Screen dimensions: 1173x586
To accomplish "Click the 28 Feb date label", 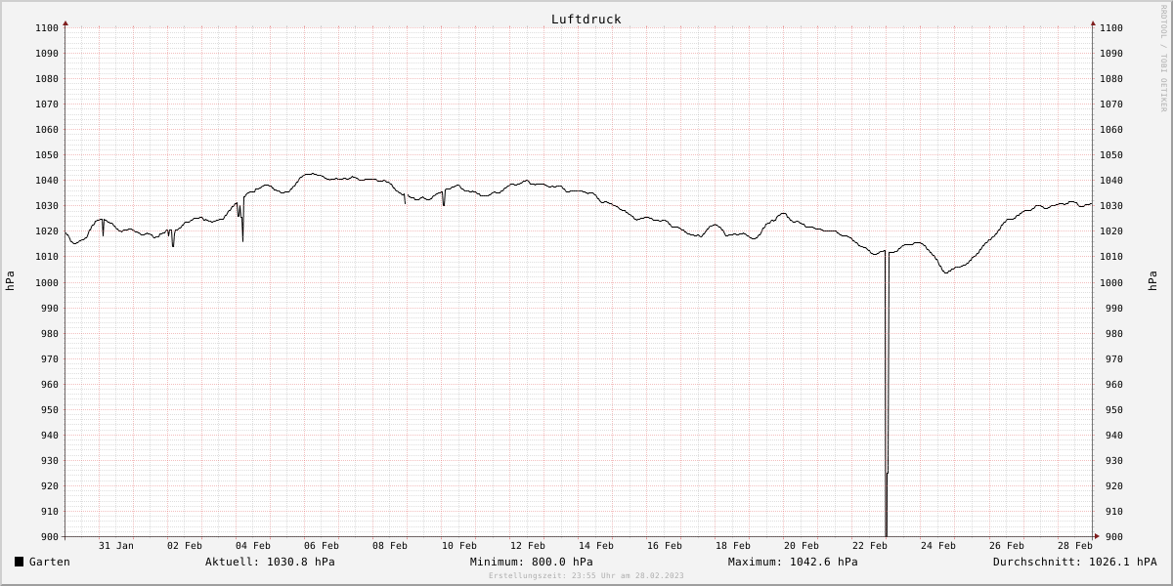I will pyautogui.click(x=1075, y=545).
